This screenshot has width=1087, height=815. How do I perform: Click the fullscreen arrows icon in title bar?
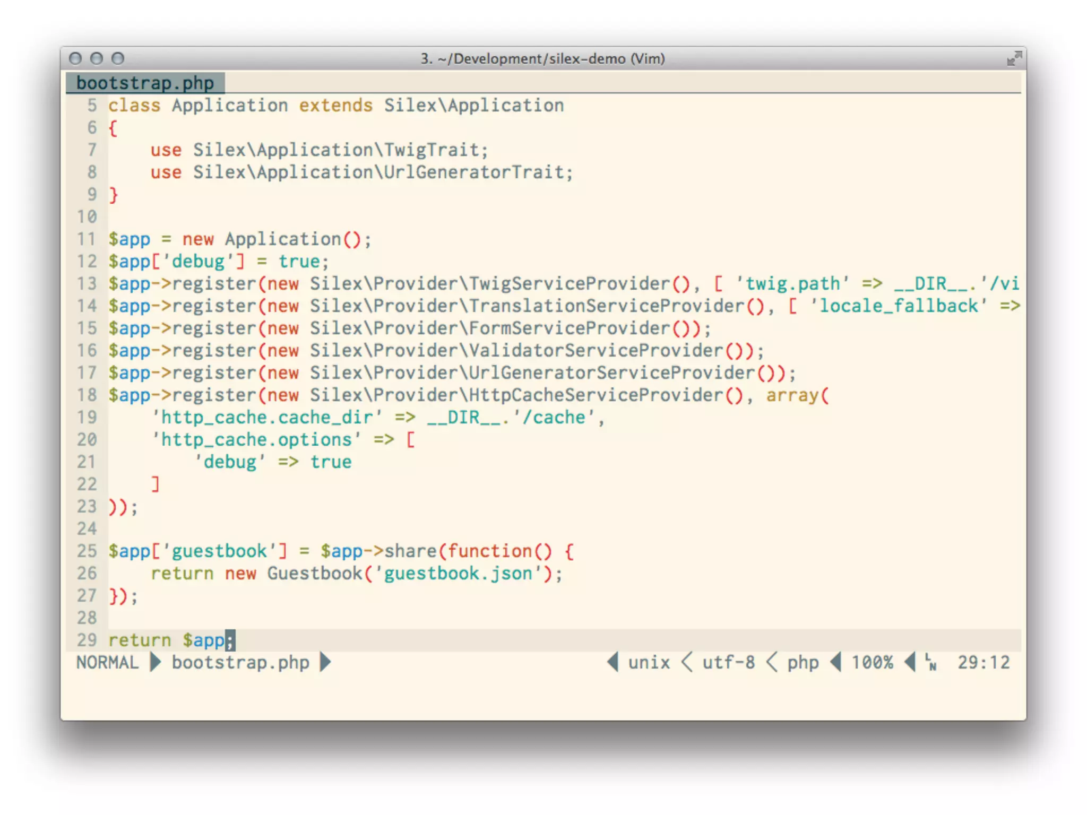tap(1014, 58)
